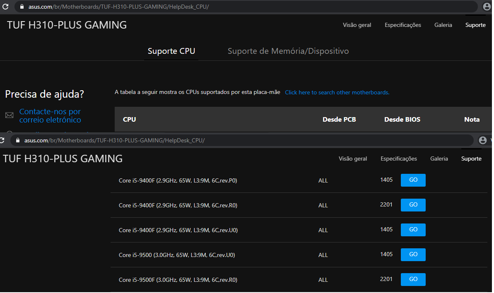The height and width of the screenshot is (293, 494).
Task: Click the CPU column header
Action: (x=130, y=119)
